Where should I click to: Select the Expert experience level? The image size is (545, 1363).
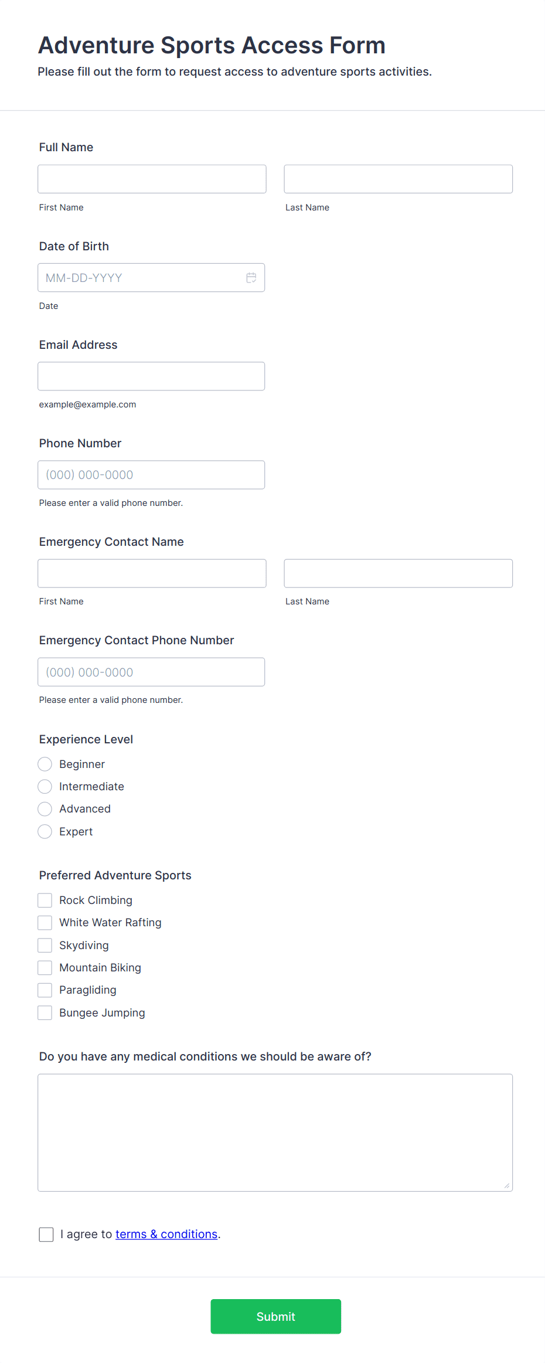(x=45, y=831)
